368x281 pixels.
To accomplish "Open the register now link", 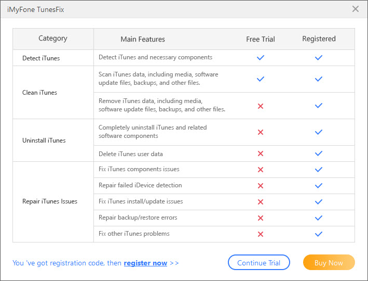I will pos(145,263).
